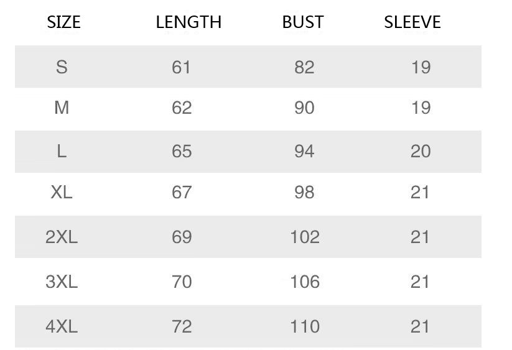Click sleeve value 20 for size L
This screenshot has width=512, height=350.
421,151
